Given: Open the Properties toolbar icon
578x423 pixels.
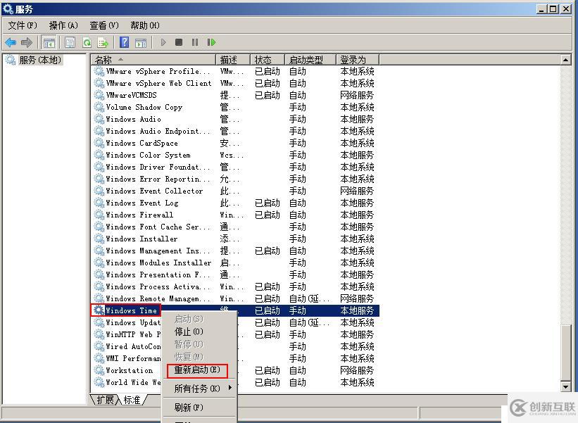Looking at the screenshot, I should [70, 42].
